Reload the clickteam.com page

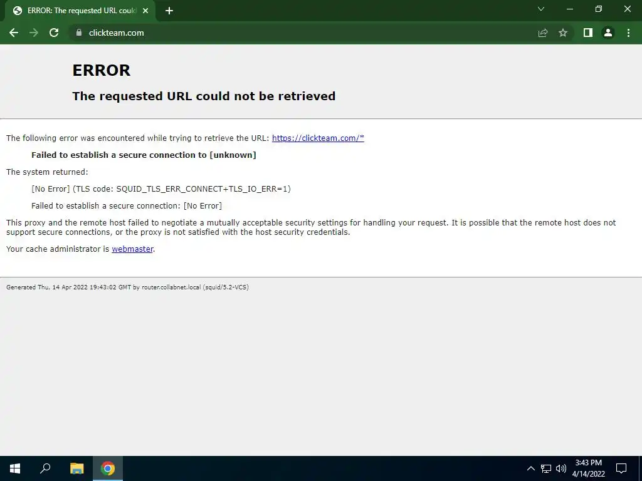[54, 33]
